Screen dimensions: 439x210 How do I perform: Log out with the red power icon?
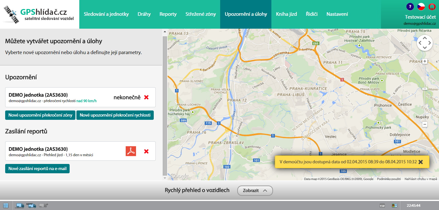coord(432,6)
